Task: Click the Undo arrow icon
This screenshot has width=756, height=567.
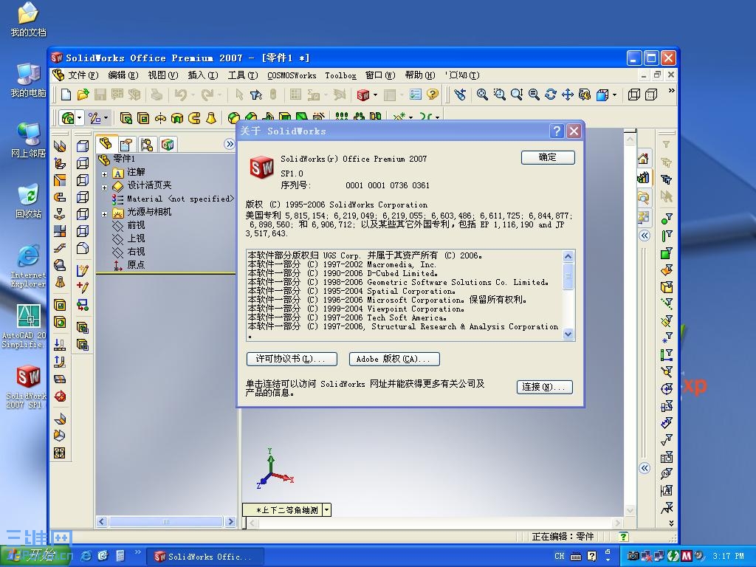Action: coord(181,94)
